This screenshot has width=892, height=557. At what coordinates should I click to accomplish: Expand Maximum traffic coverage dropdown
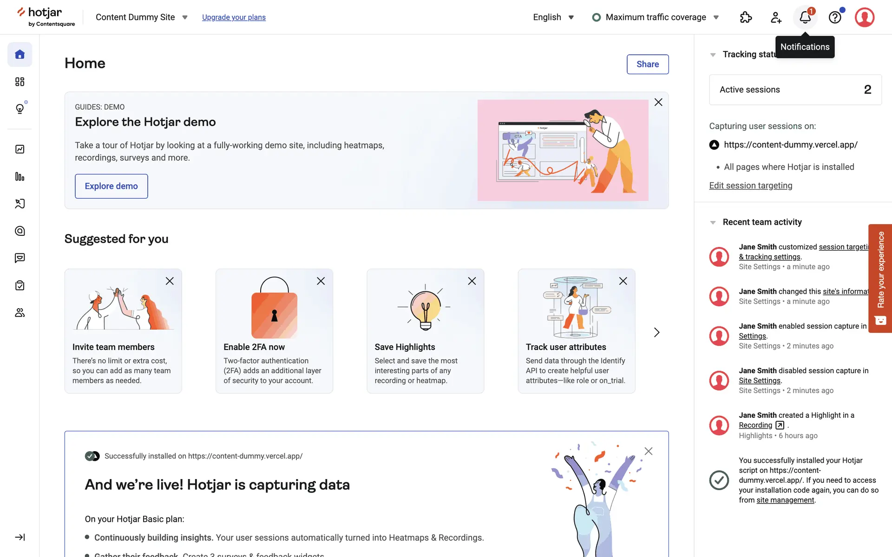[x=656, y=17]
